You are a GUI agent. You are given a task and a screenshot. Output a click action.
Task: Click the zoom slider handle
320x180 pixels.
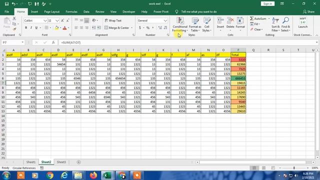(x=294, y=168)
